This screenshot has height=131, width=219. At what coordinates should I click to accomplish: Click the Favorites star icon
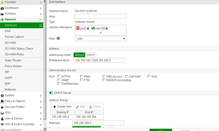click(x=2, y=2)
